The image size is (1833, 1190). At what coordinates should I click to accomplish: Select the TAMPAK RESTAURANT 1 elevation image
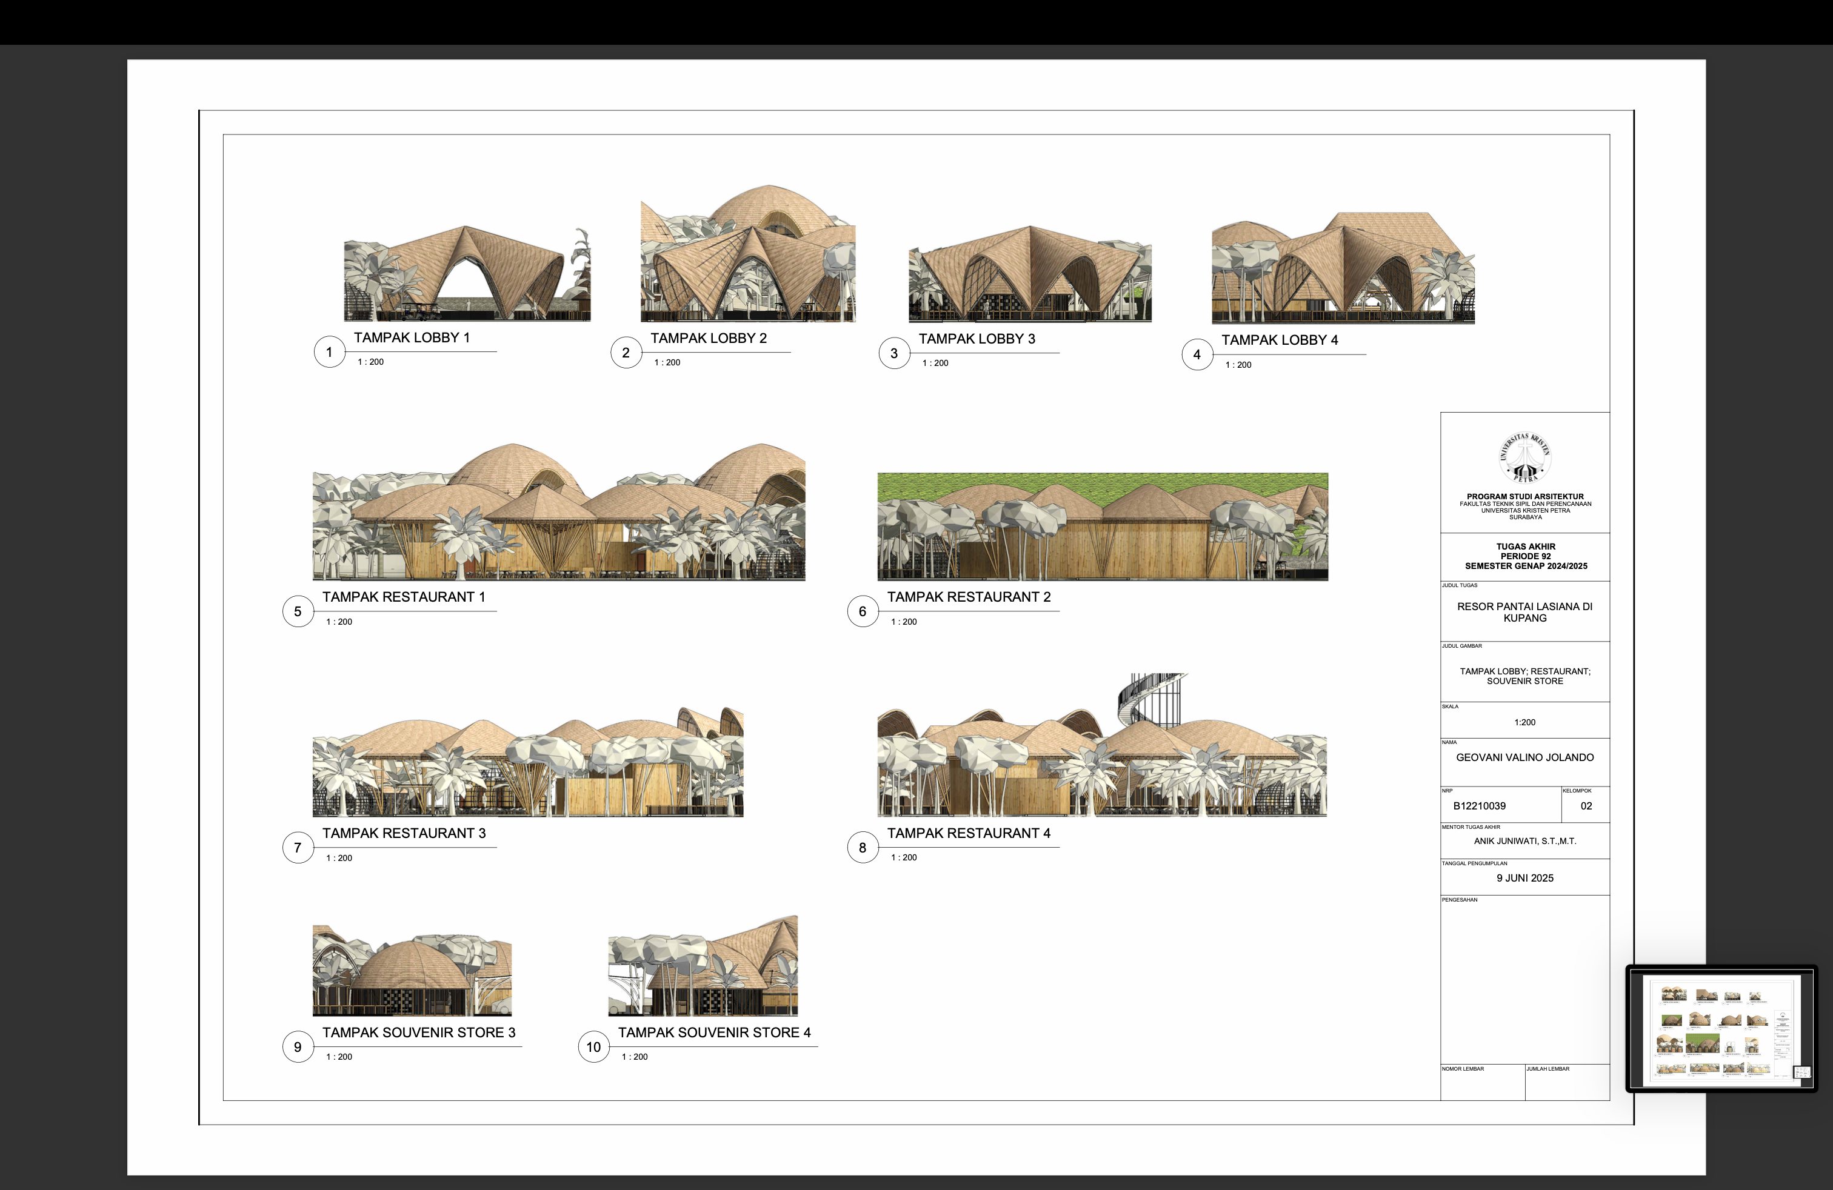pyautogui.click(x=558, y=513)
